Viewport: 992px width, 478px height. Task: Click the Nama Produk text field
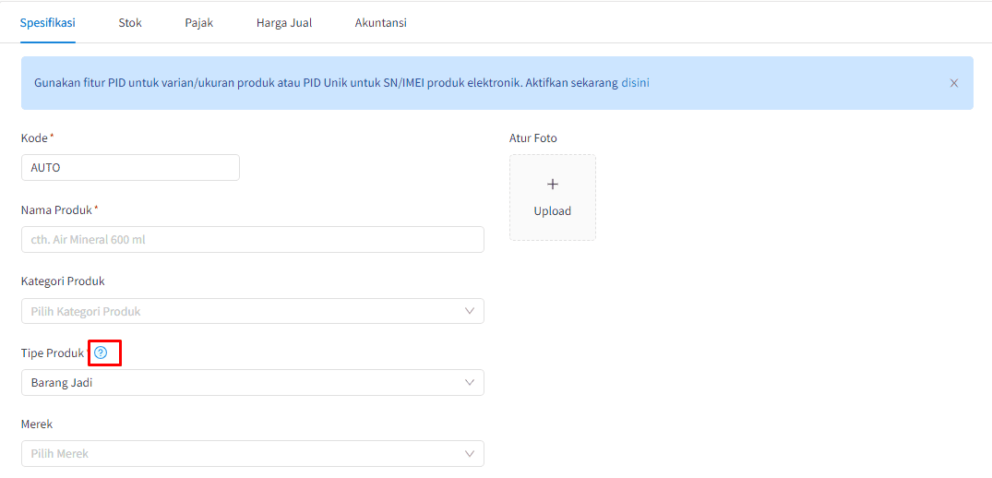pos(253,240)
